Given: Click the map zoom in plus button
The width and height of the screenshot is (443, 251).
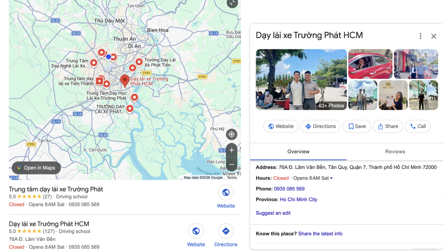Looking at the screenshot, I should coord(231,150).
